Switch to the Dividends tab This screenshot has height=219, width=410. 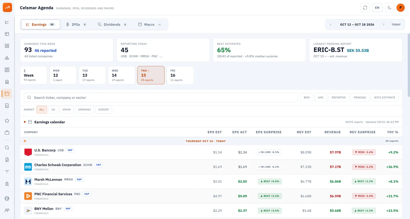click(x=112, y=25)
